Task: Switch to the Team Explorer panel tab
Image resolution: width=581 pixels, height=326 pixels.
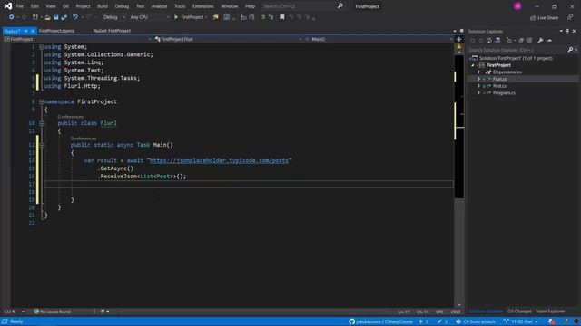Action: 550,312
